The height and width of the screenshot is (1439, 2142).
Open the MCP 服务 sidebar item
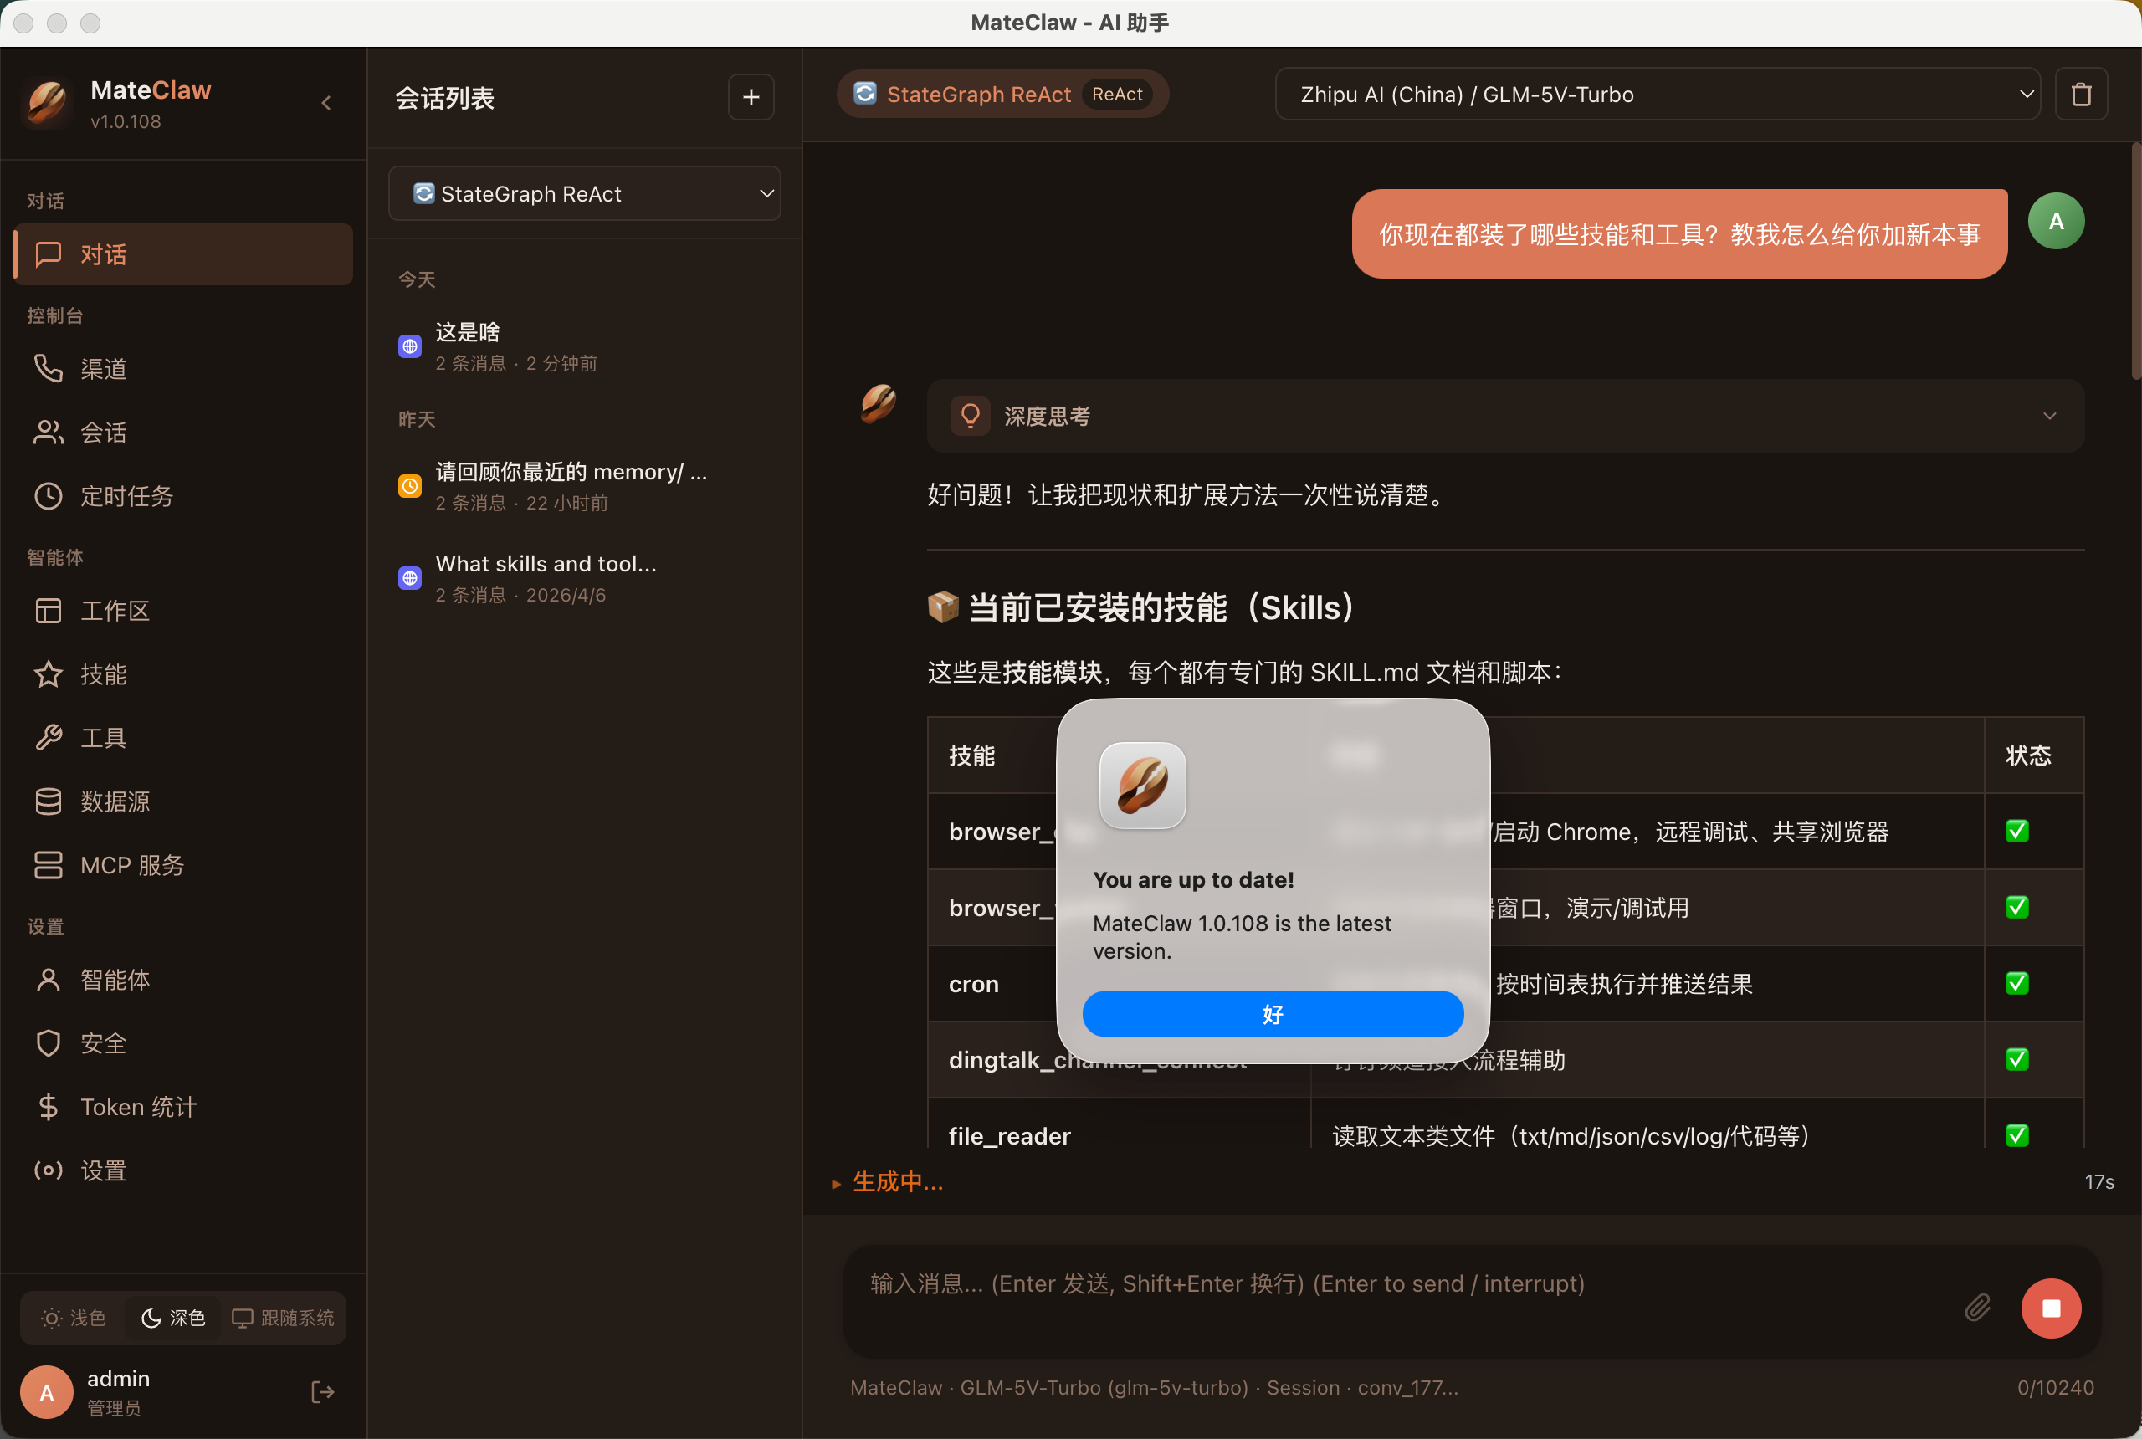(131, 864)
